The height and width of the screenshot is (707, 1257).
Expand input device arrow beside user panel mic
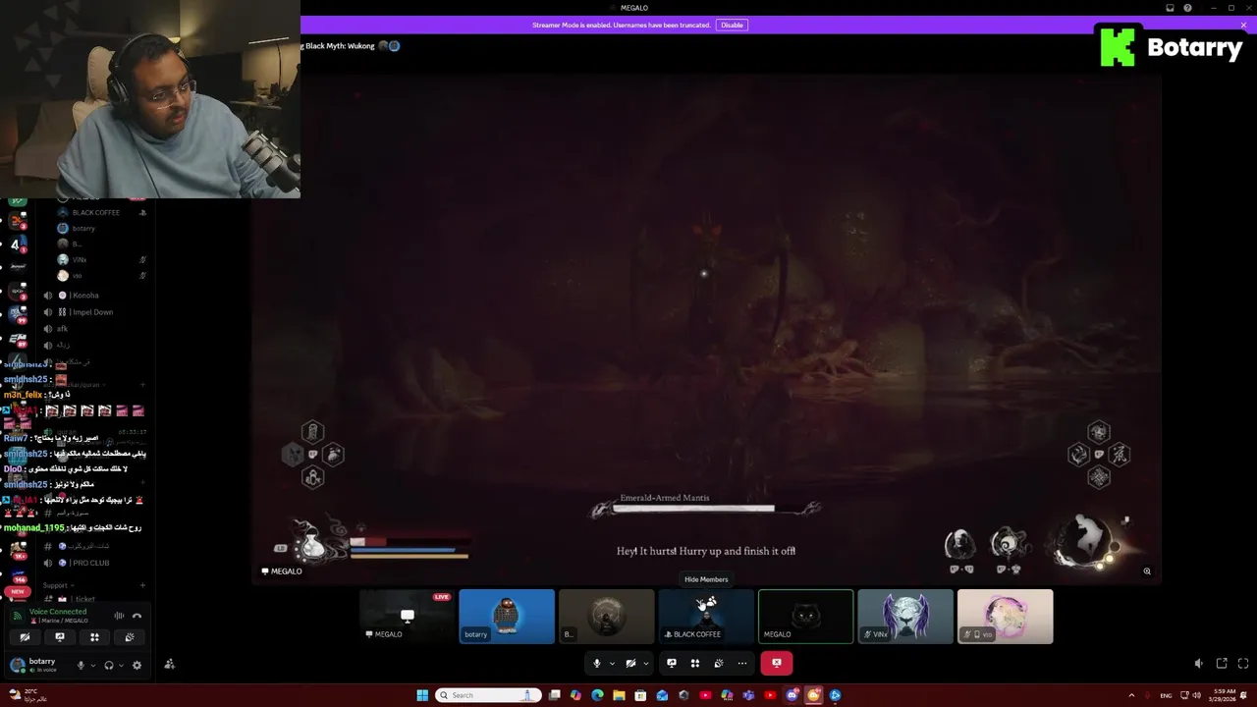[93, 665]
